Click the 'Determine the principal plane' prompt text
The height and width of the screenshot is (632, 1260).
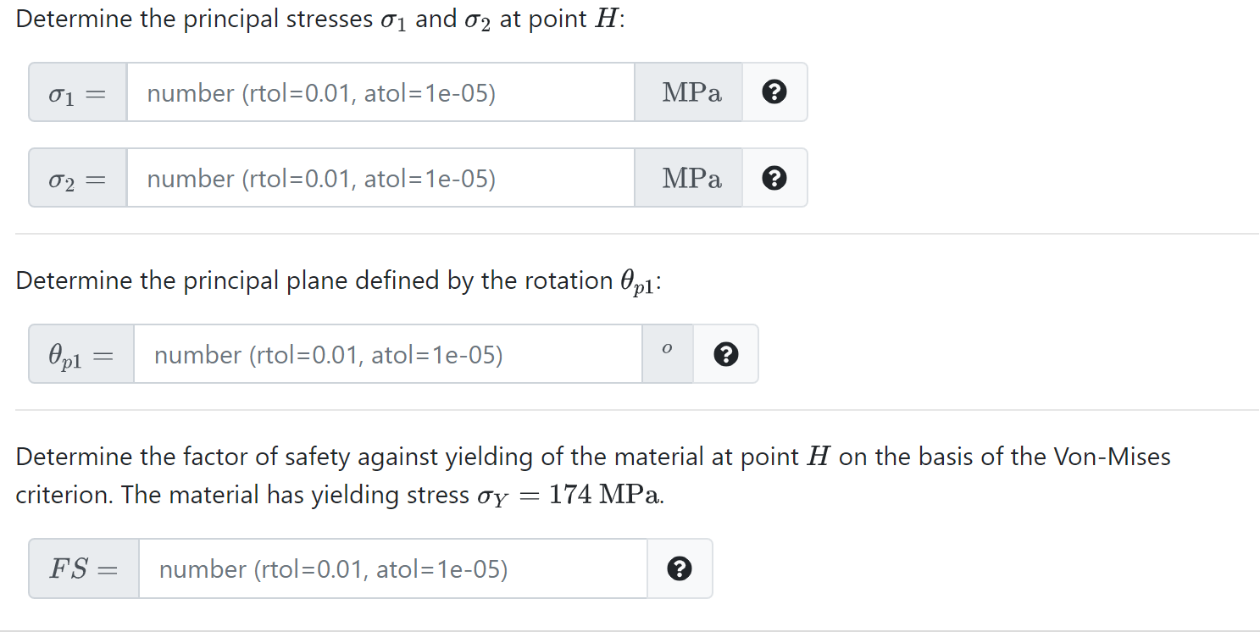point(212,281)
